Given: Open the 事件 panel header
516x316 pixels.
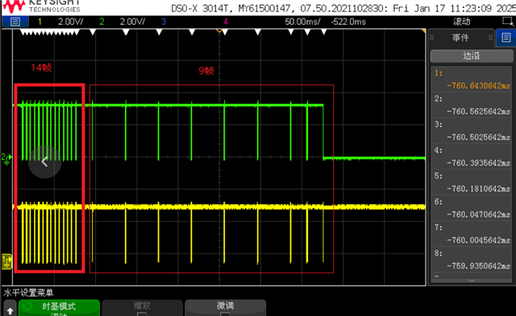Looking at the screenshot, I should 460,38.
